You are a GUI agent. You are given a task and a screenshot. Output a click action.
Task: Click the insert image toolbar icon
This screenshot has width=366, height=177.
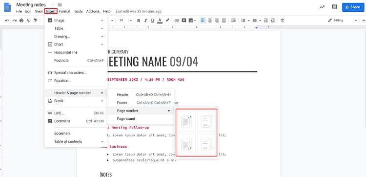pos(191,21)
